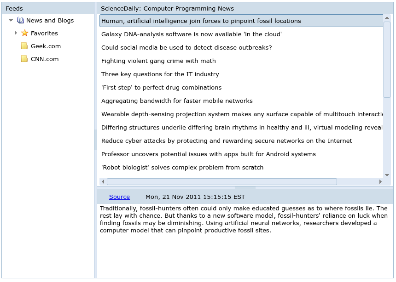
Task: Click the horizontal scroll right arrow
Action: click(x=380, y=182)
